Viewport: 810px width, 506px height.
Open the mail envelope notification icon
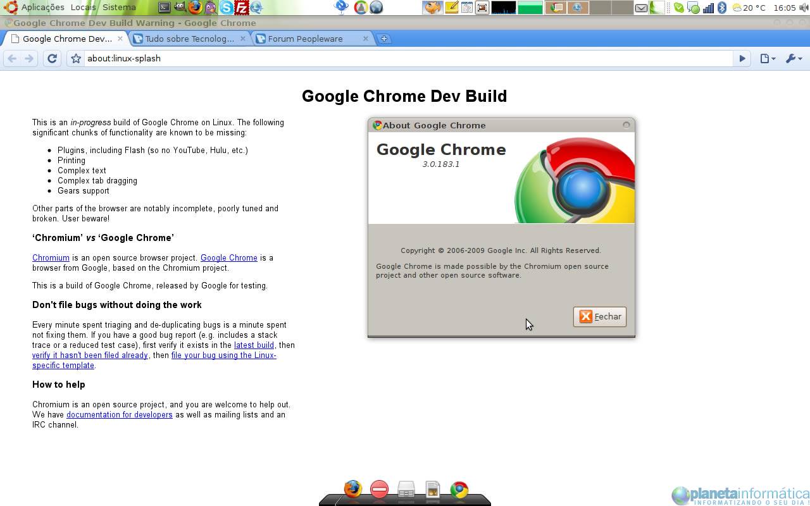pos(641,8)
